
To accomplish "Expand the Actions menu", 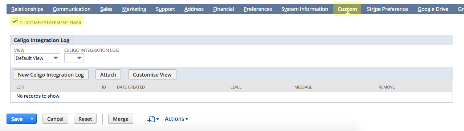I will (x=176, y=119).
